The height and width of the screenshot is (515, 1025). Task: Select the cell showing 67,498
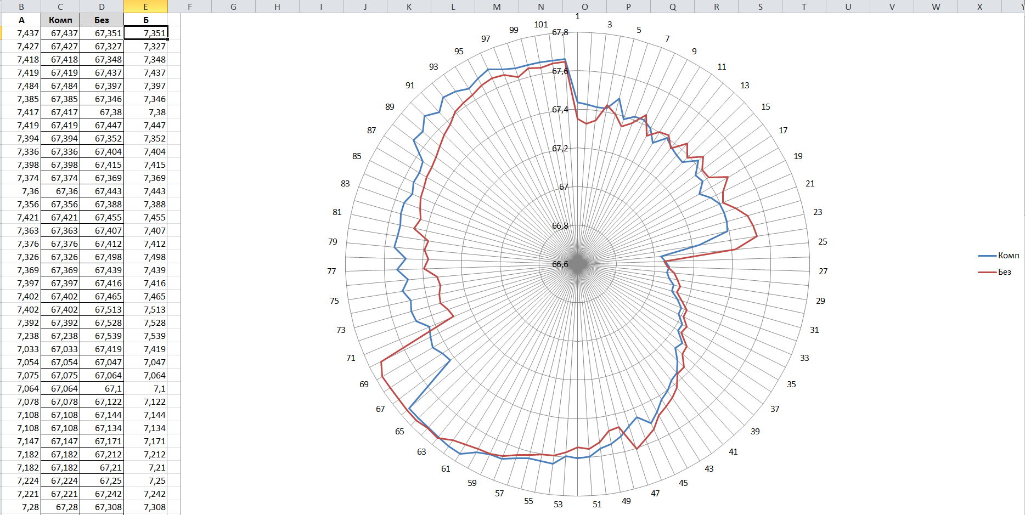tap(102, 257)
